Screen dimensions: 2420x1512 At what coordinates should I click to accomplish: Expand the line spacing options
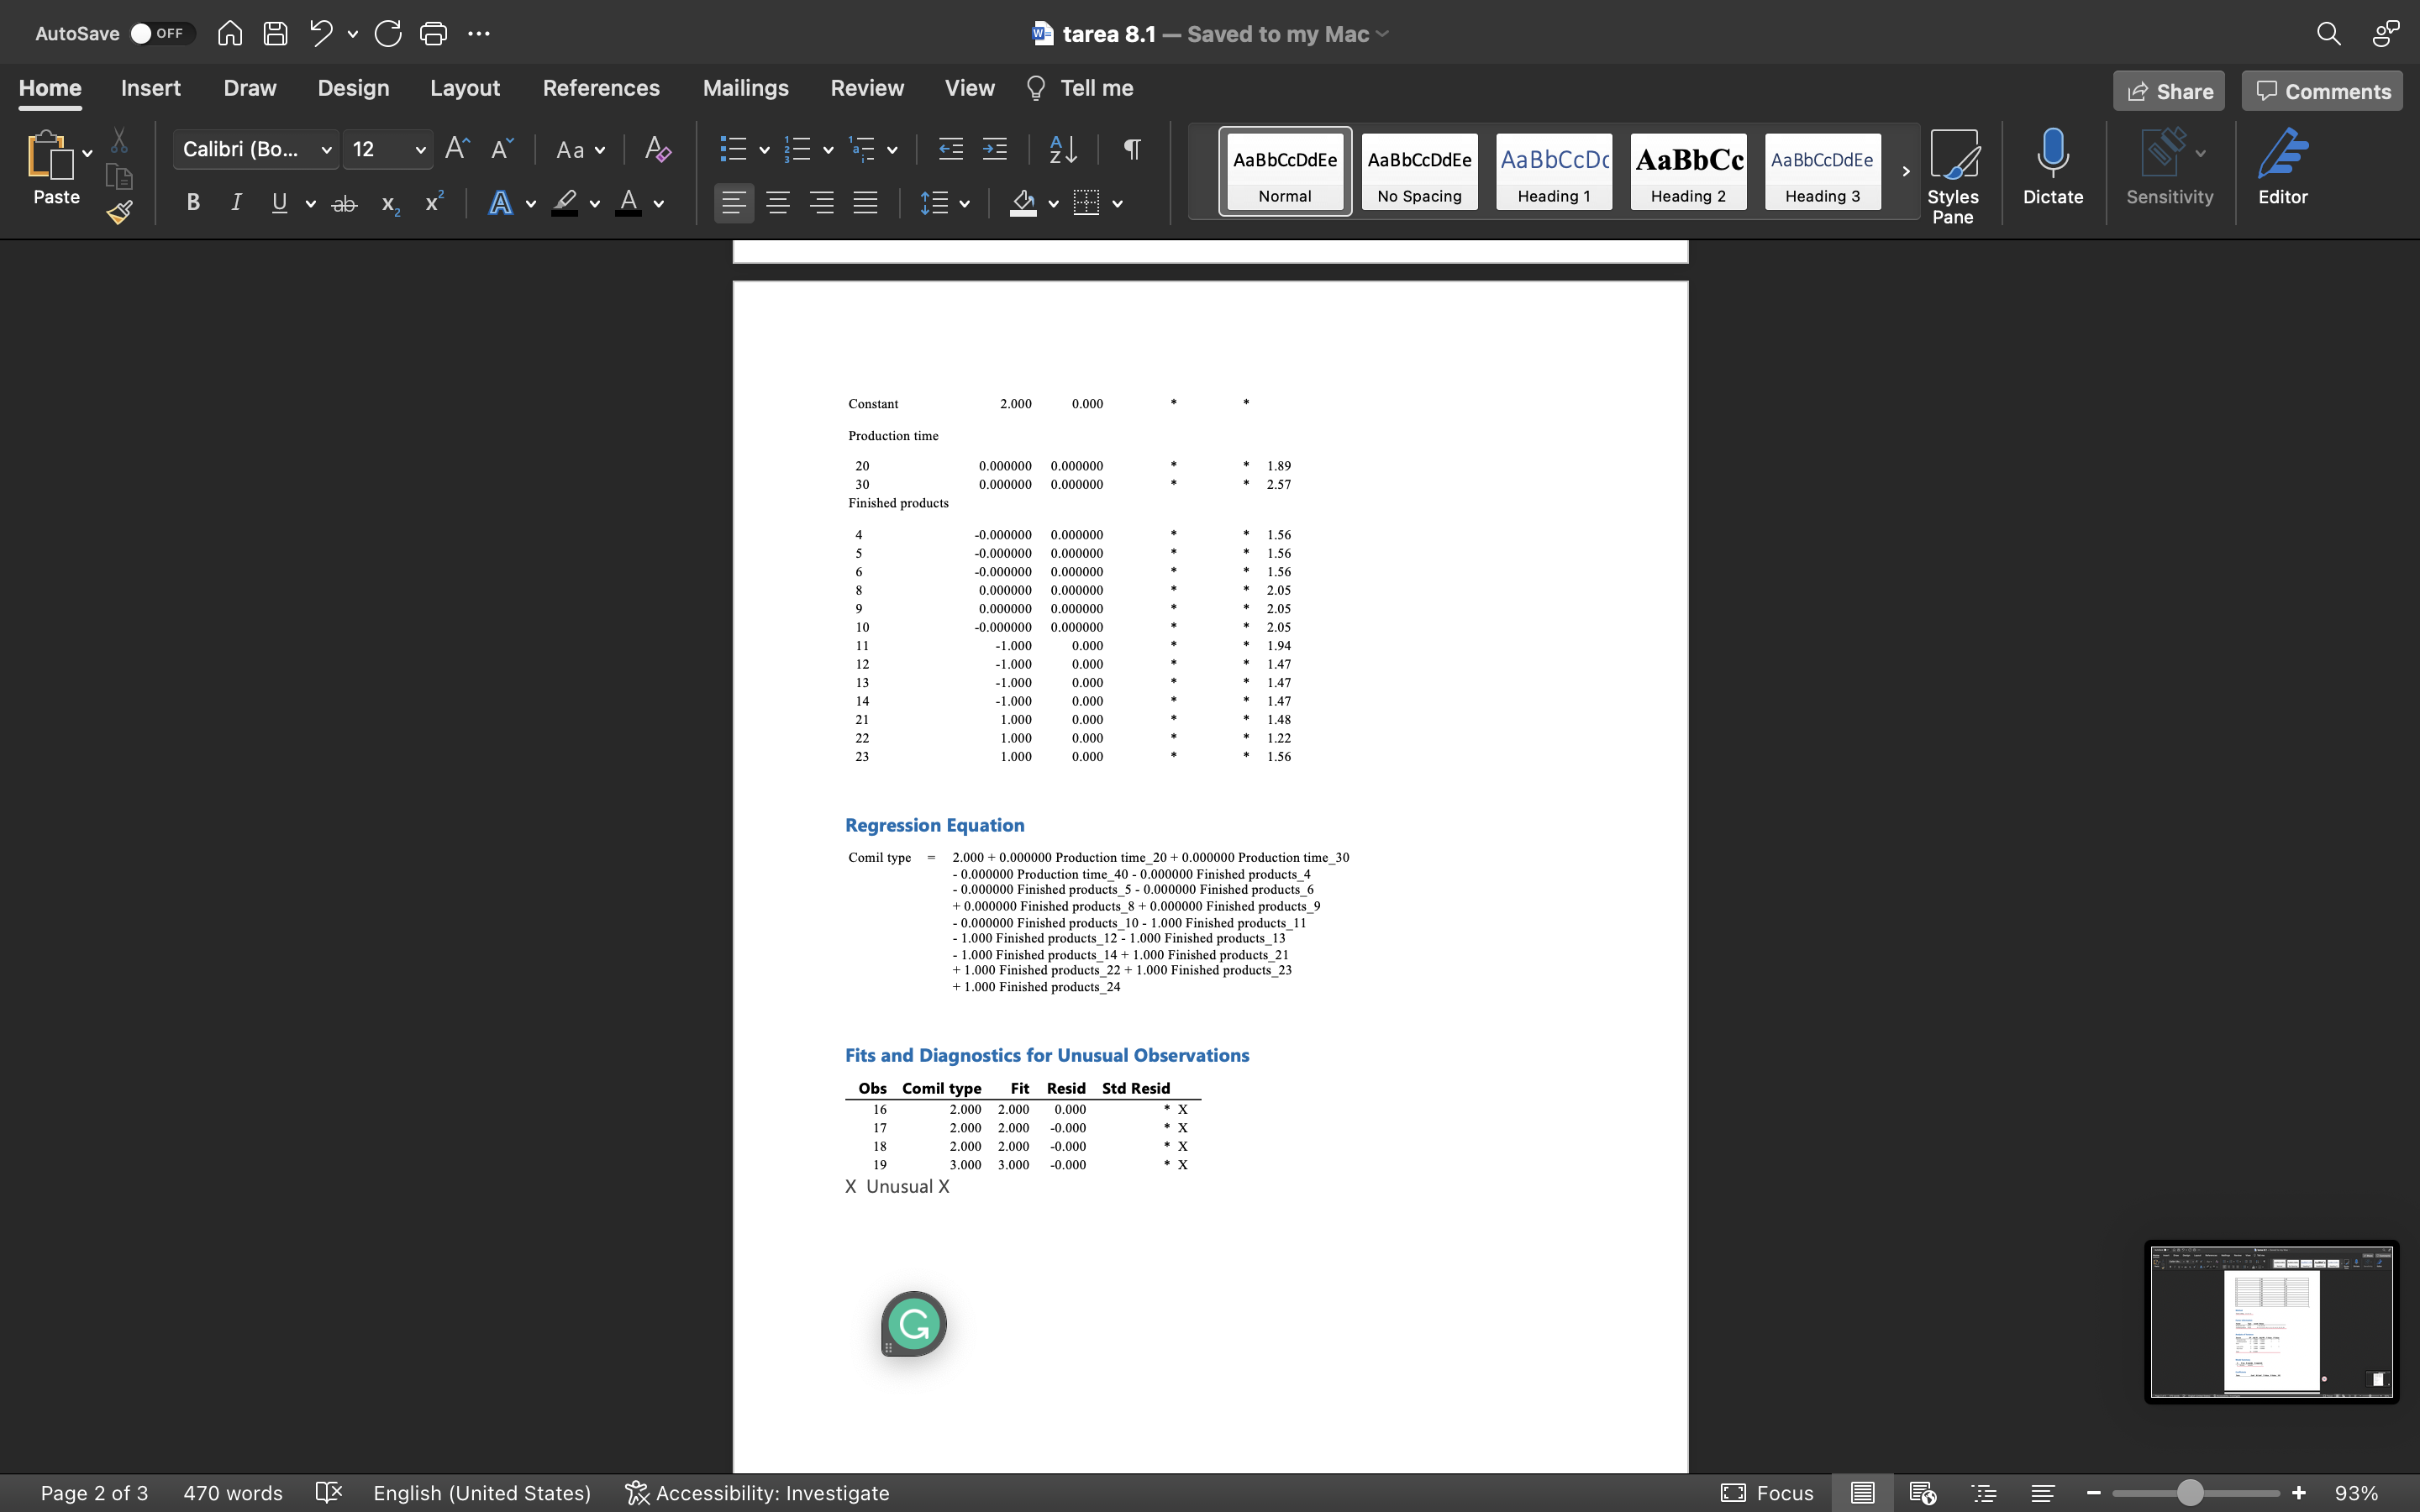pos(965,203)
